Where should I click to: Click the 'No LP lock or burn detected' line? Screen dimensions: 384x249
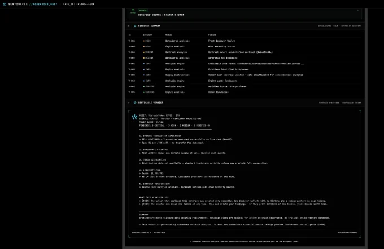click(187, 177)
